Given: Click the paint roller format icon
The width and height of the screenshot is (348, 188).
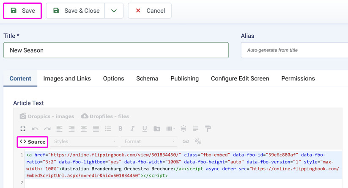Looking at the screenshot, I should 208,129.
